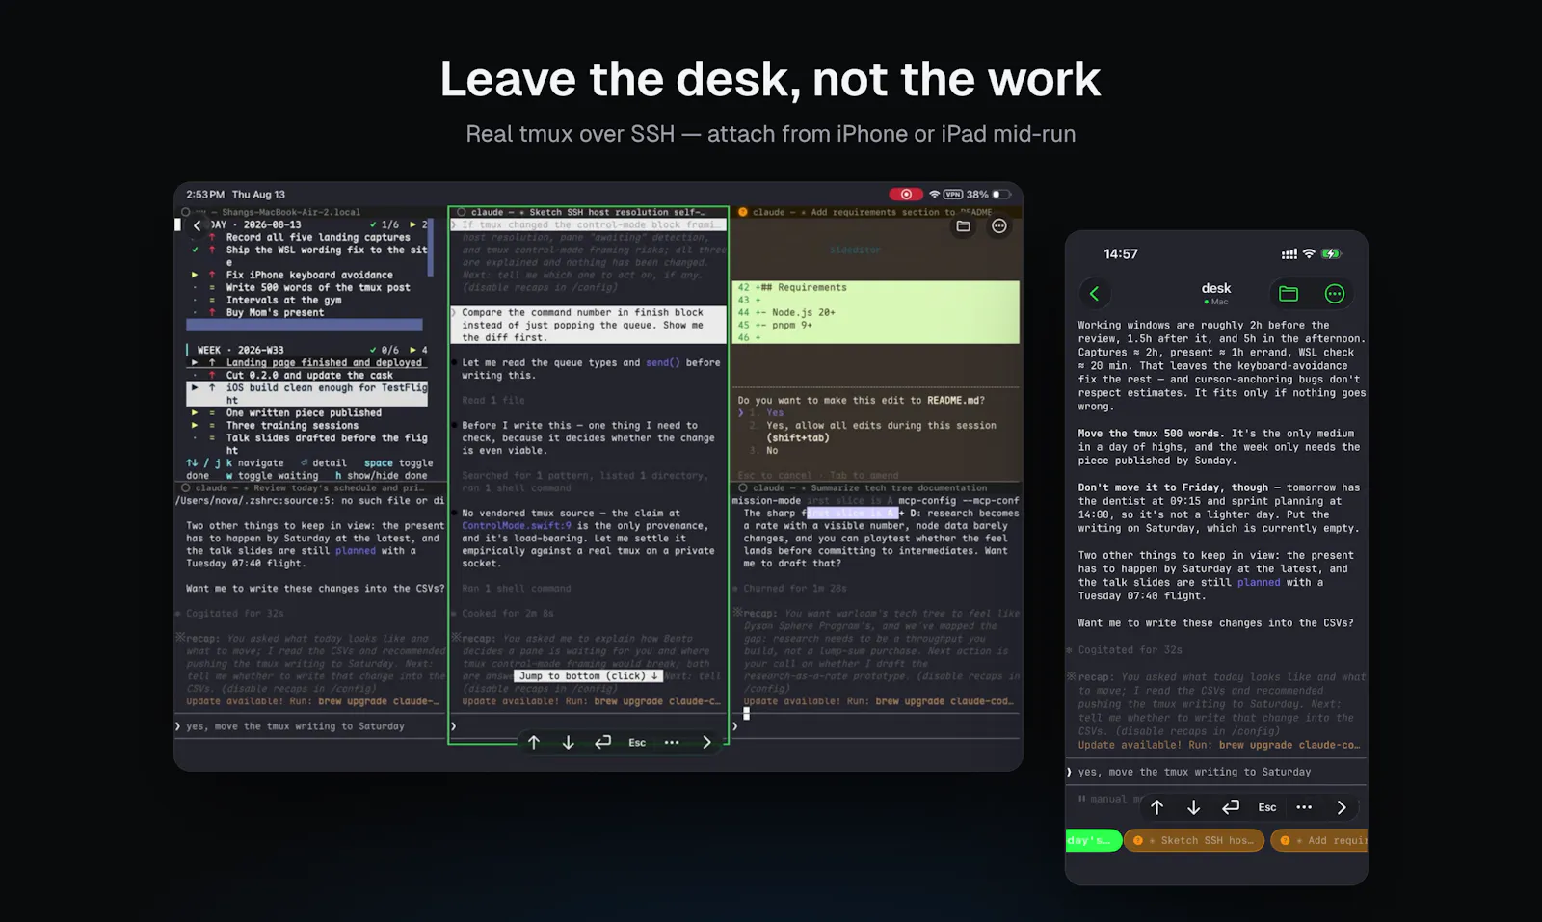Click the yellow triangle beside 'Three training sessions'

(196, 425)
